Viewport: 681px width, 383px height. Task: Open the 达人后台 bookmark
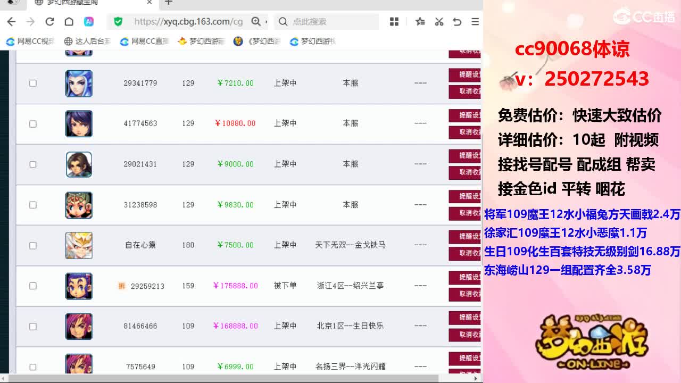(x=88, y=41)
